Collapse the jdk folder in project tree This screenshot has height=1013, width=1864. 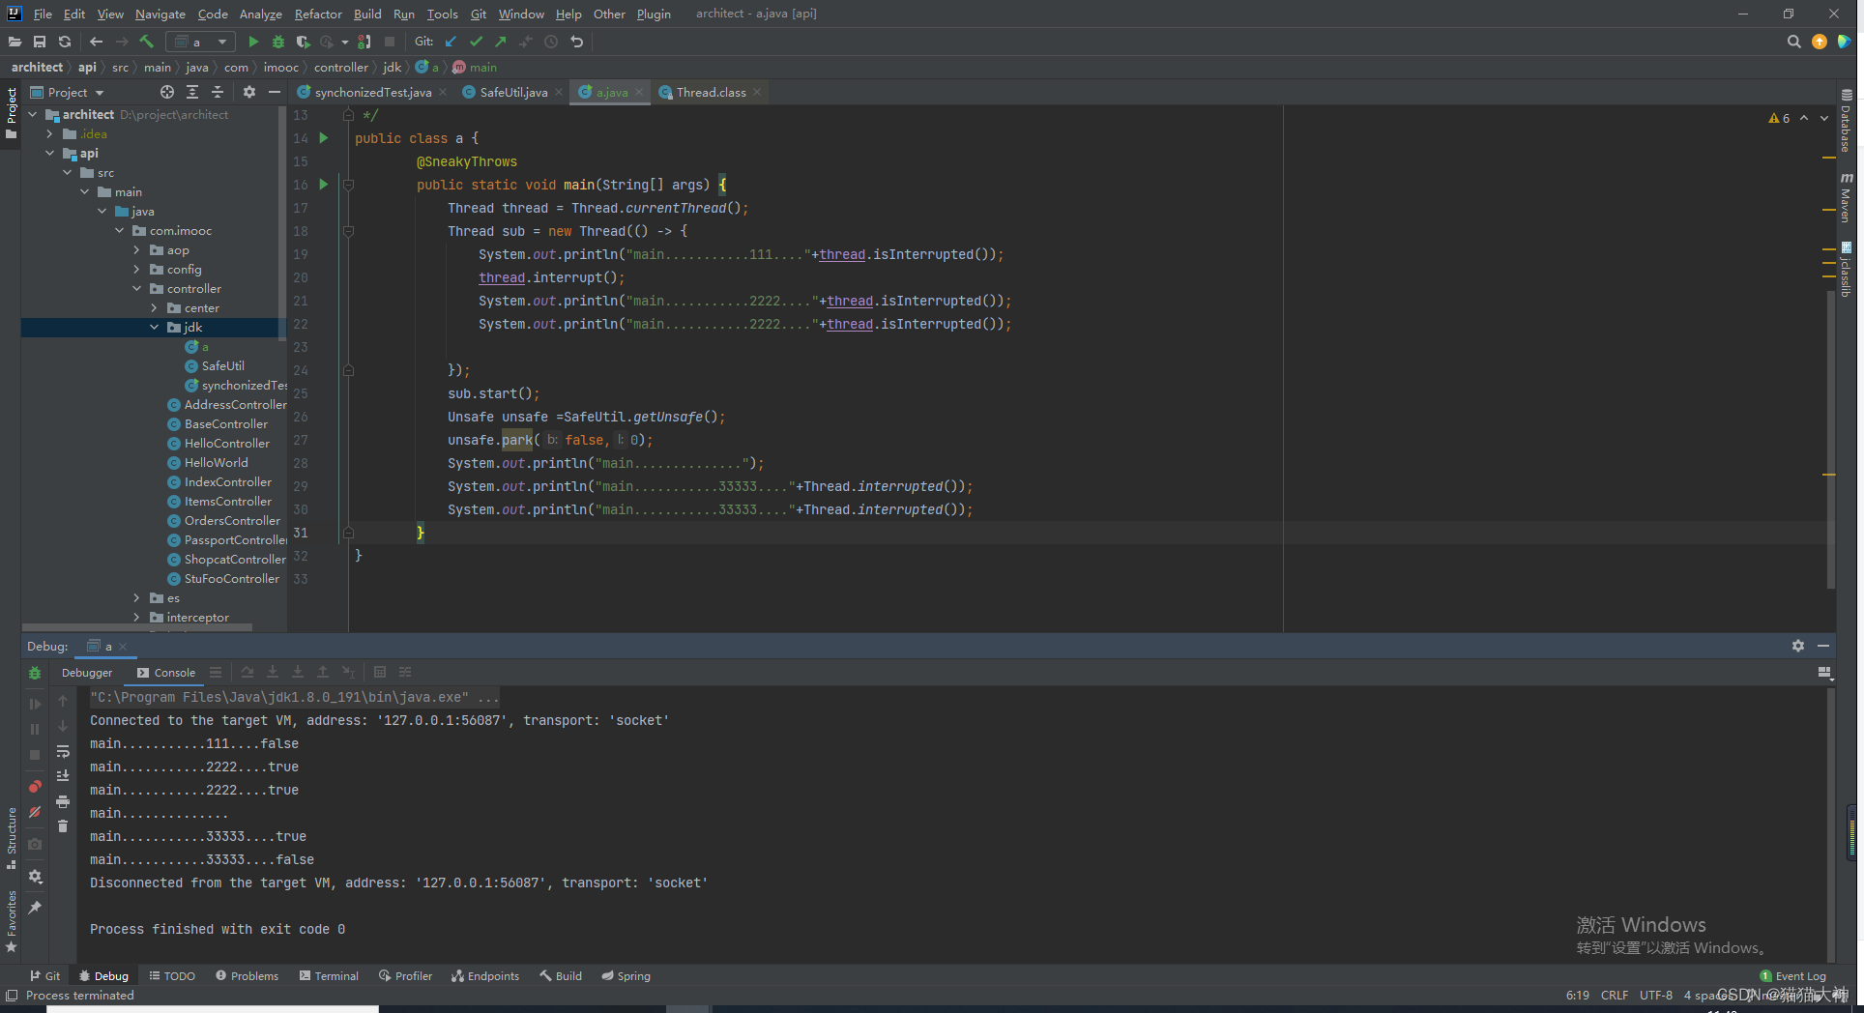[154, 327]
